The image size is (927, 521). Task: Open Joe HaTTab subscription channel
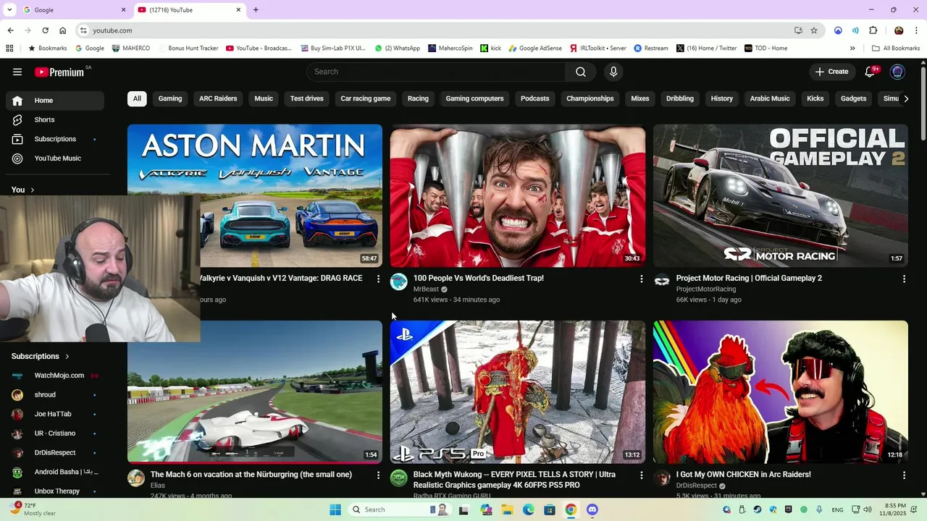tap(55, 414)
